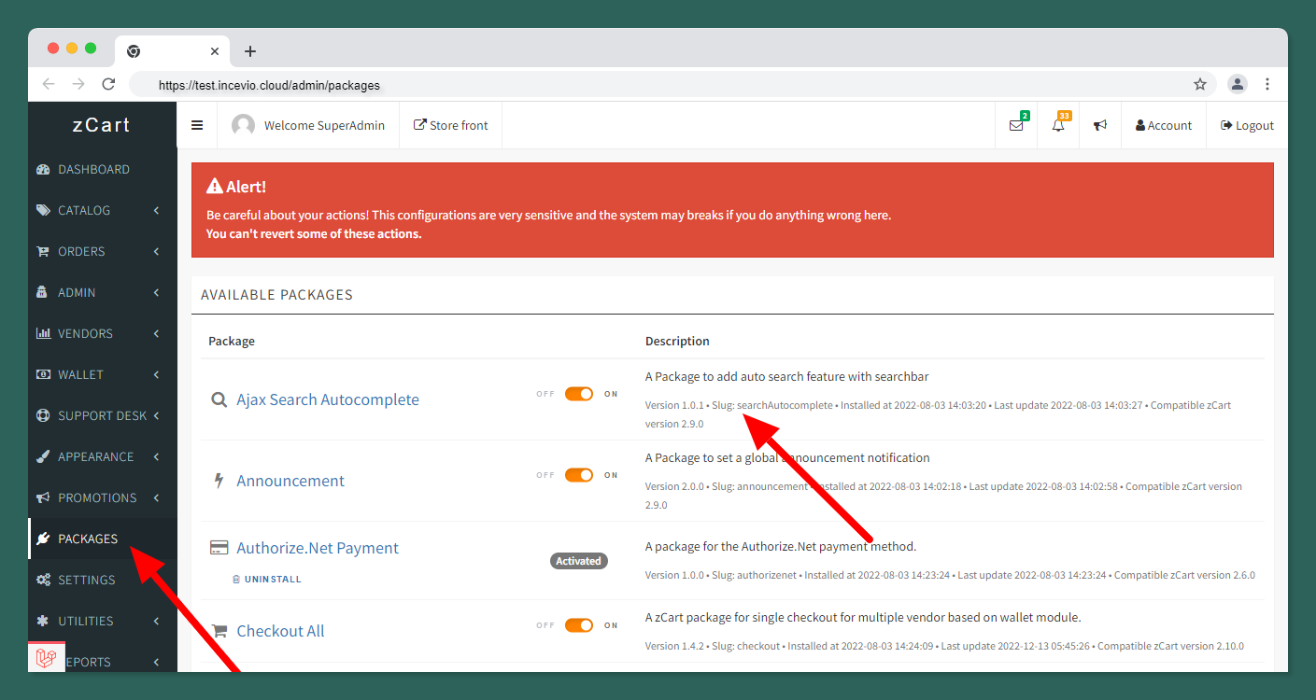
Task: Click the megaphone announcements icon in header
Action: point(1100,125)
